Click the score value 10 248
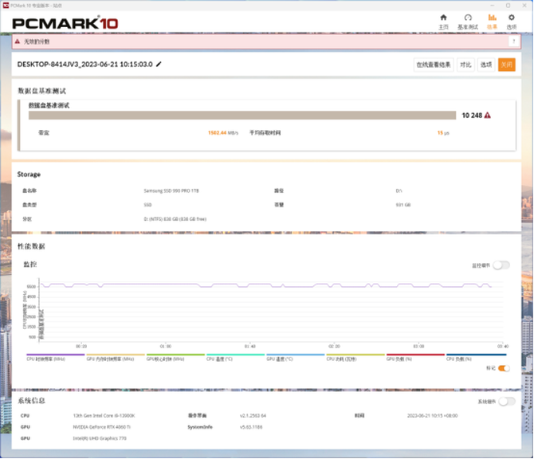 [472, 116]
